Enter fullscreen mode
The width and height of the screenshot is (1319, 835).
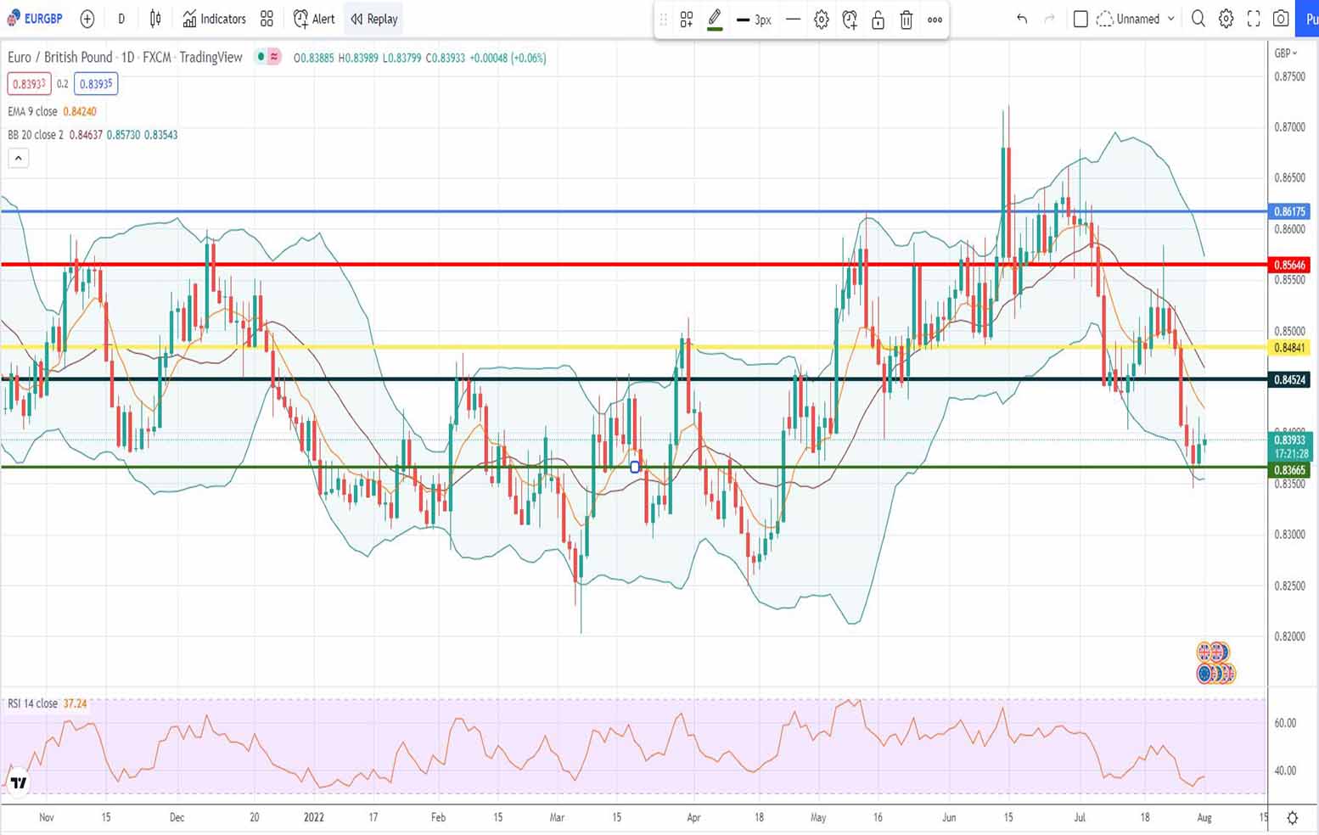(x=1254, y=19)
